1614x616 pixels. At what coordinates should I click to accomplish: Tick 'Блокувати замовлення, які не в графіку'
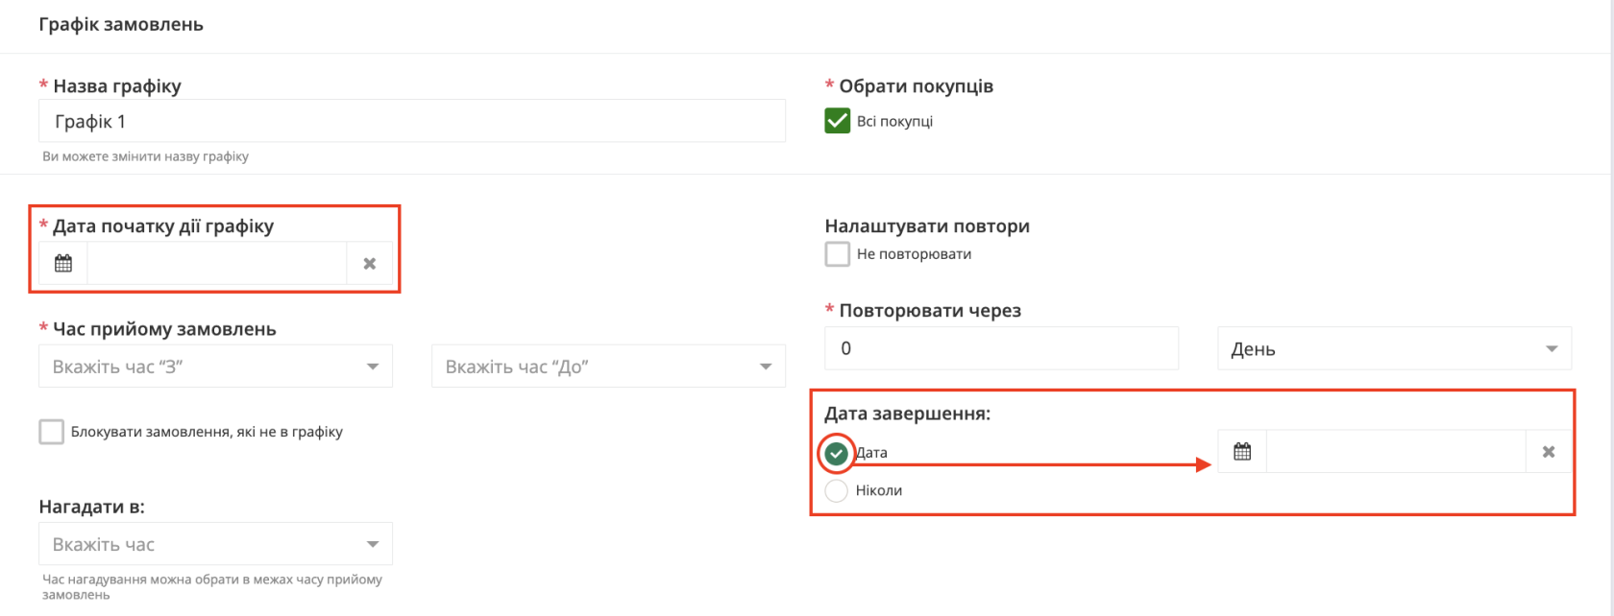pyautogui.click(x=52, y=432)
